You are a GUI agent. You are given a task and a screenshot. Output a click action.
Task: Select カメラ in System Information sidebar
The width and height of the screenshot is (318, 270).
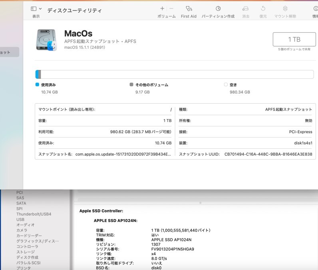[x=22, y=230]
